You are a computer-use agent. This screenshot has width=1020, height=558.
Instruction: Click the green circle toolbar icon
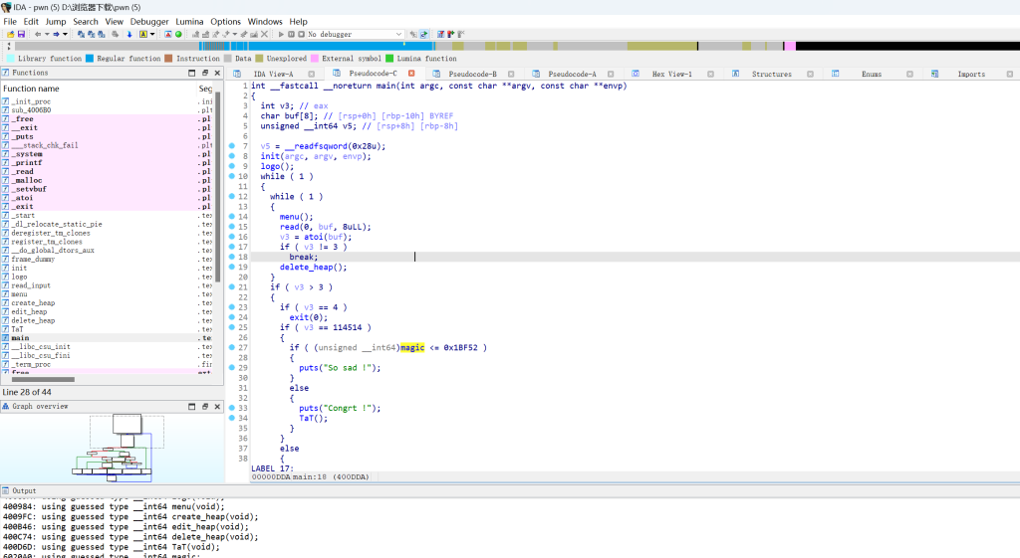178,34
